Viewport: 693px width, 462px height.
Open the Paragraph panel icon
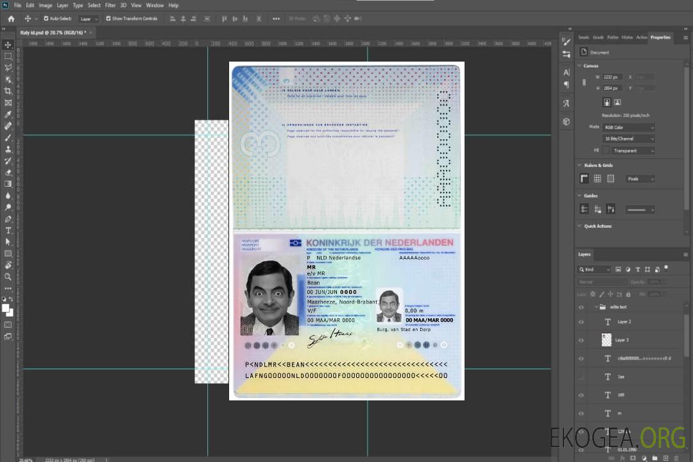[x=567, y=85]
